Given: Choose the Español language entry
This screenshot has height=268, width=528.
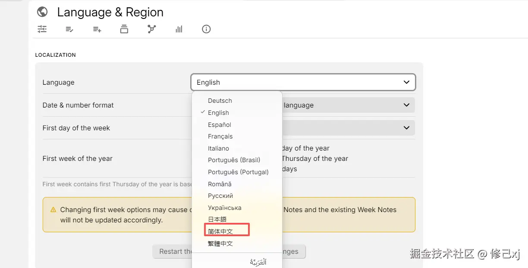Looking at the screenshot, I should [x=220, y=125].
